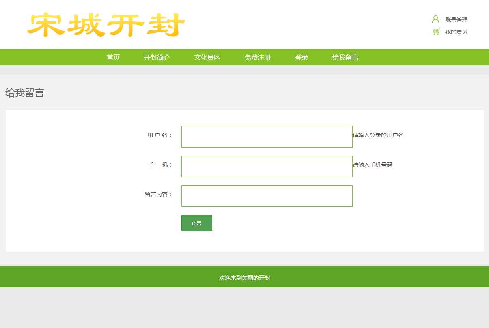
Task: Click 登录 in the navigation bar
Action: [301, 57]
